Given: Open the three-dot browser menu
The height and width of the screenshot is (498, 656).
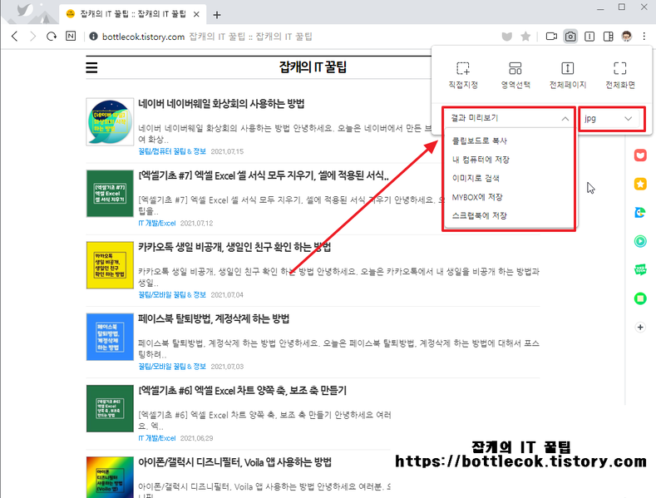Looking at the screenshot, I should 644,37.
